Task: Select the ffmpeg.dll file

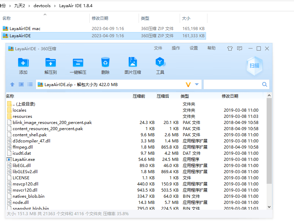Action: click(x=136, y=147)
